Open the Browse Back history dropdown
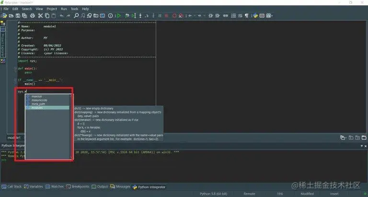Image resolution: width=368 pixels, height=197 pixels. [195, 16]
